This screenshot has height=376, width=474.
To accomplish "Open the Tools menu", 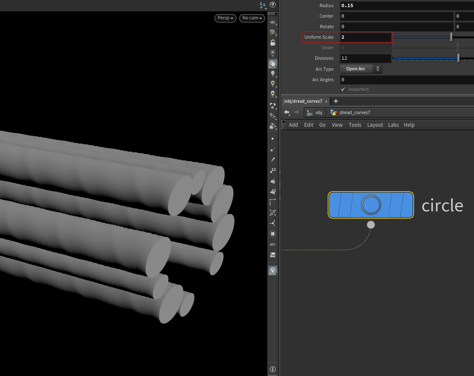I will 355,125.
